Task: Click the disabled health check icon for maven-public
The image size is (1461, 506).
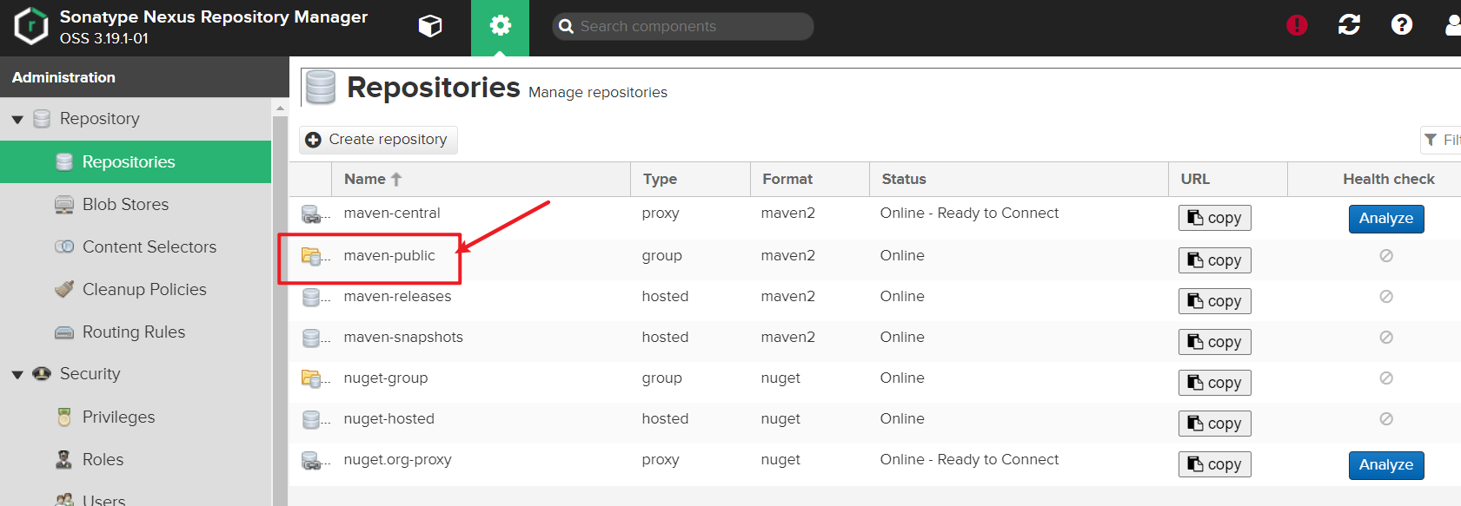Action: click(x=1386, y=255)
